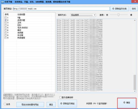This screenshot has height=109, width=138.
Task: Click the app icon in title bar
Action: tap(2, 2)
